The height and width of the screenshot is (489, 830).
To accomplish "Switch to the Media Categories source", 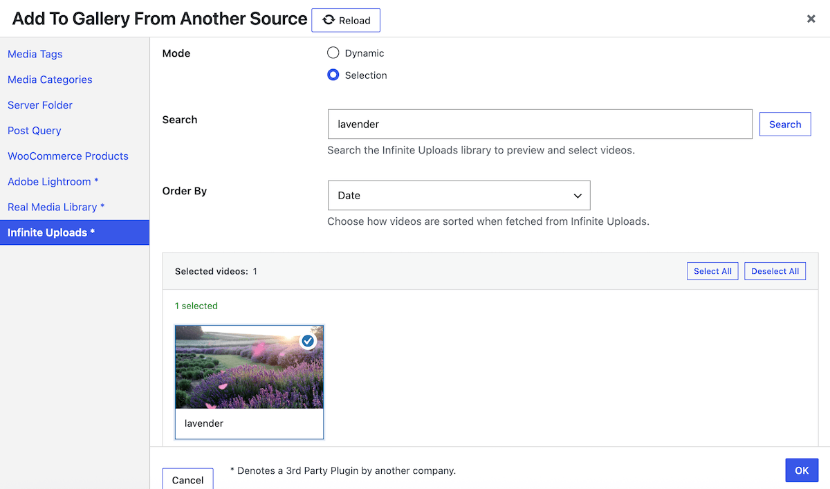I will 49,80.
